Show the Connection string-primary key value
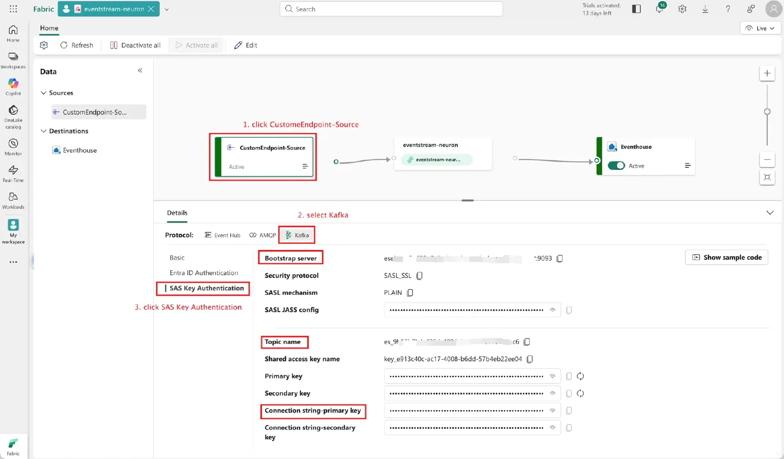This screenshot has height=459, width=784. (x=552, y=411)
